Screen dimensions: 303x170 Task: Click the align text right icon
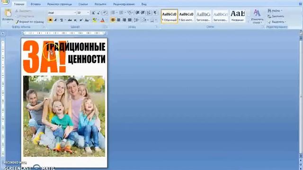(124, 20)
